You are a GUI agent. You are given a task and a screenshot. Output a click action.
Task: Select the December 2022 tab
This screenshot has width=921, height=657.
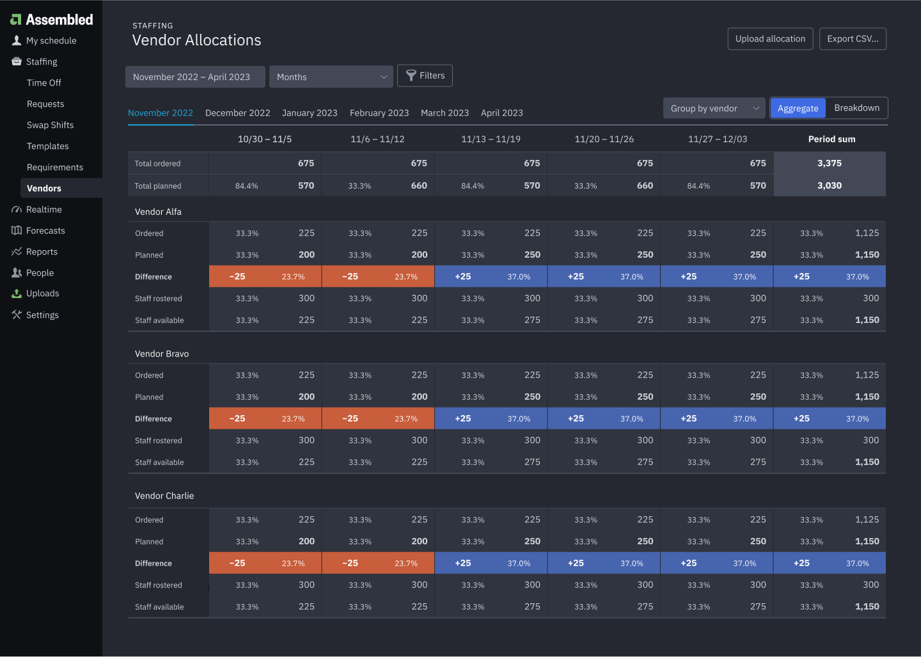pyautogui.click(x=237, y=113)
